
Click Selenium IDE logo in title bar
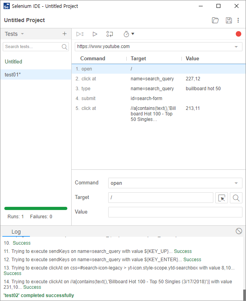[x=7, y=6]
